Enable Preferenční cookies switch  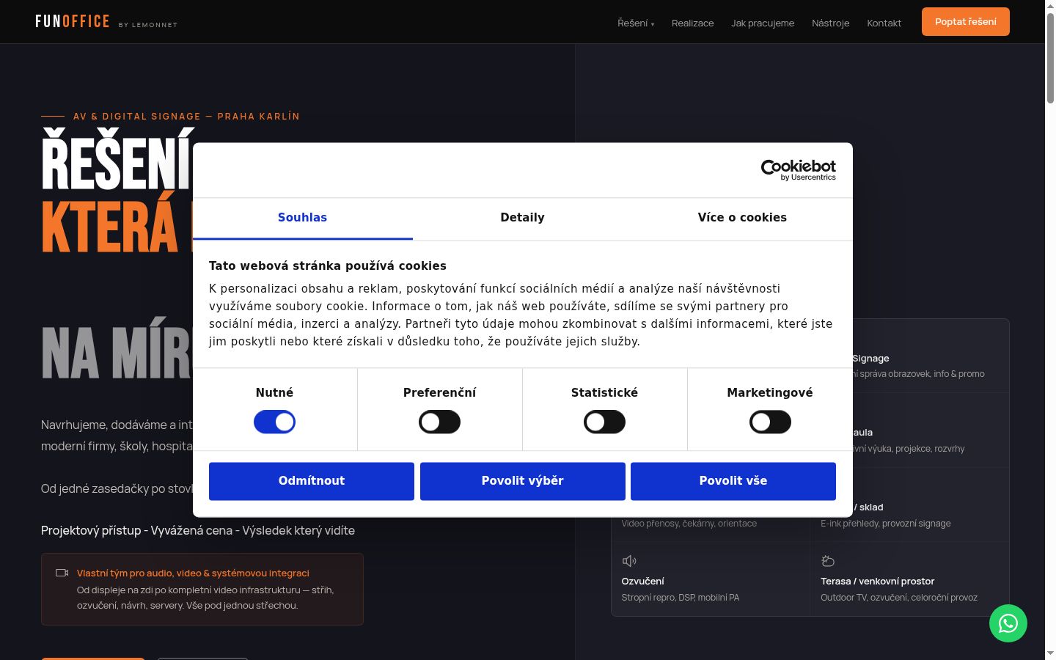pos(439,422)
